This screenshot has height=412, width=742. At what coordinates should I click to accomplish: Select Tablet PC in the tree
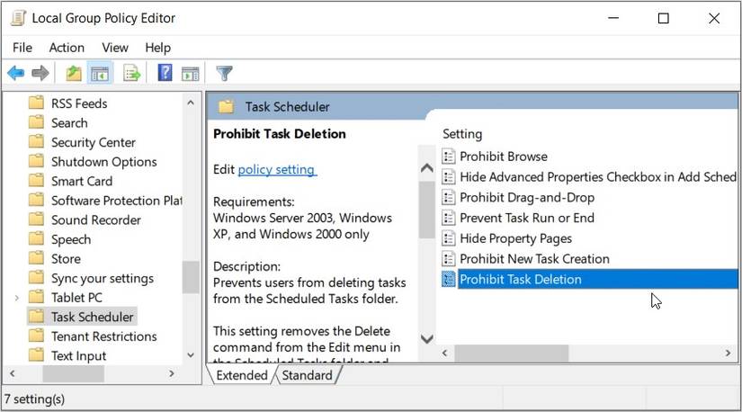(76, 298)
